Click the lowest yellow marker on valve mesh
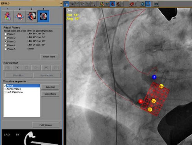The image size is (192, 145). [150, 109]
